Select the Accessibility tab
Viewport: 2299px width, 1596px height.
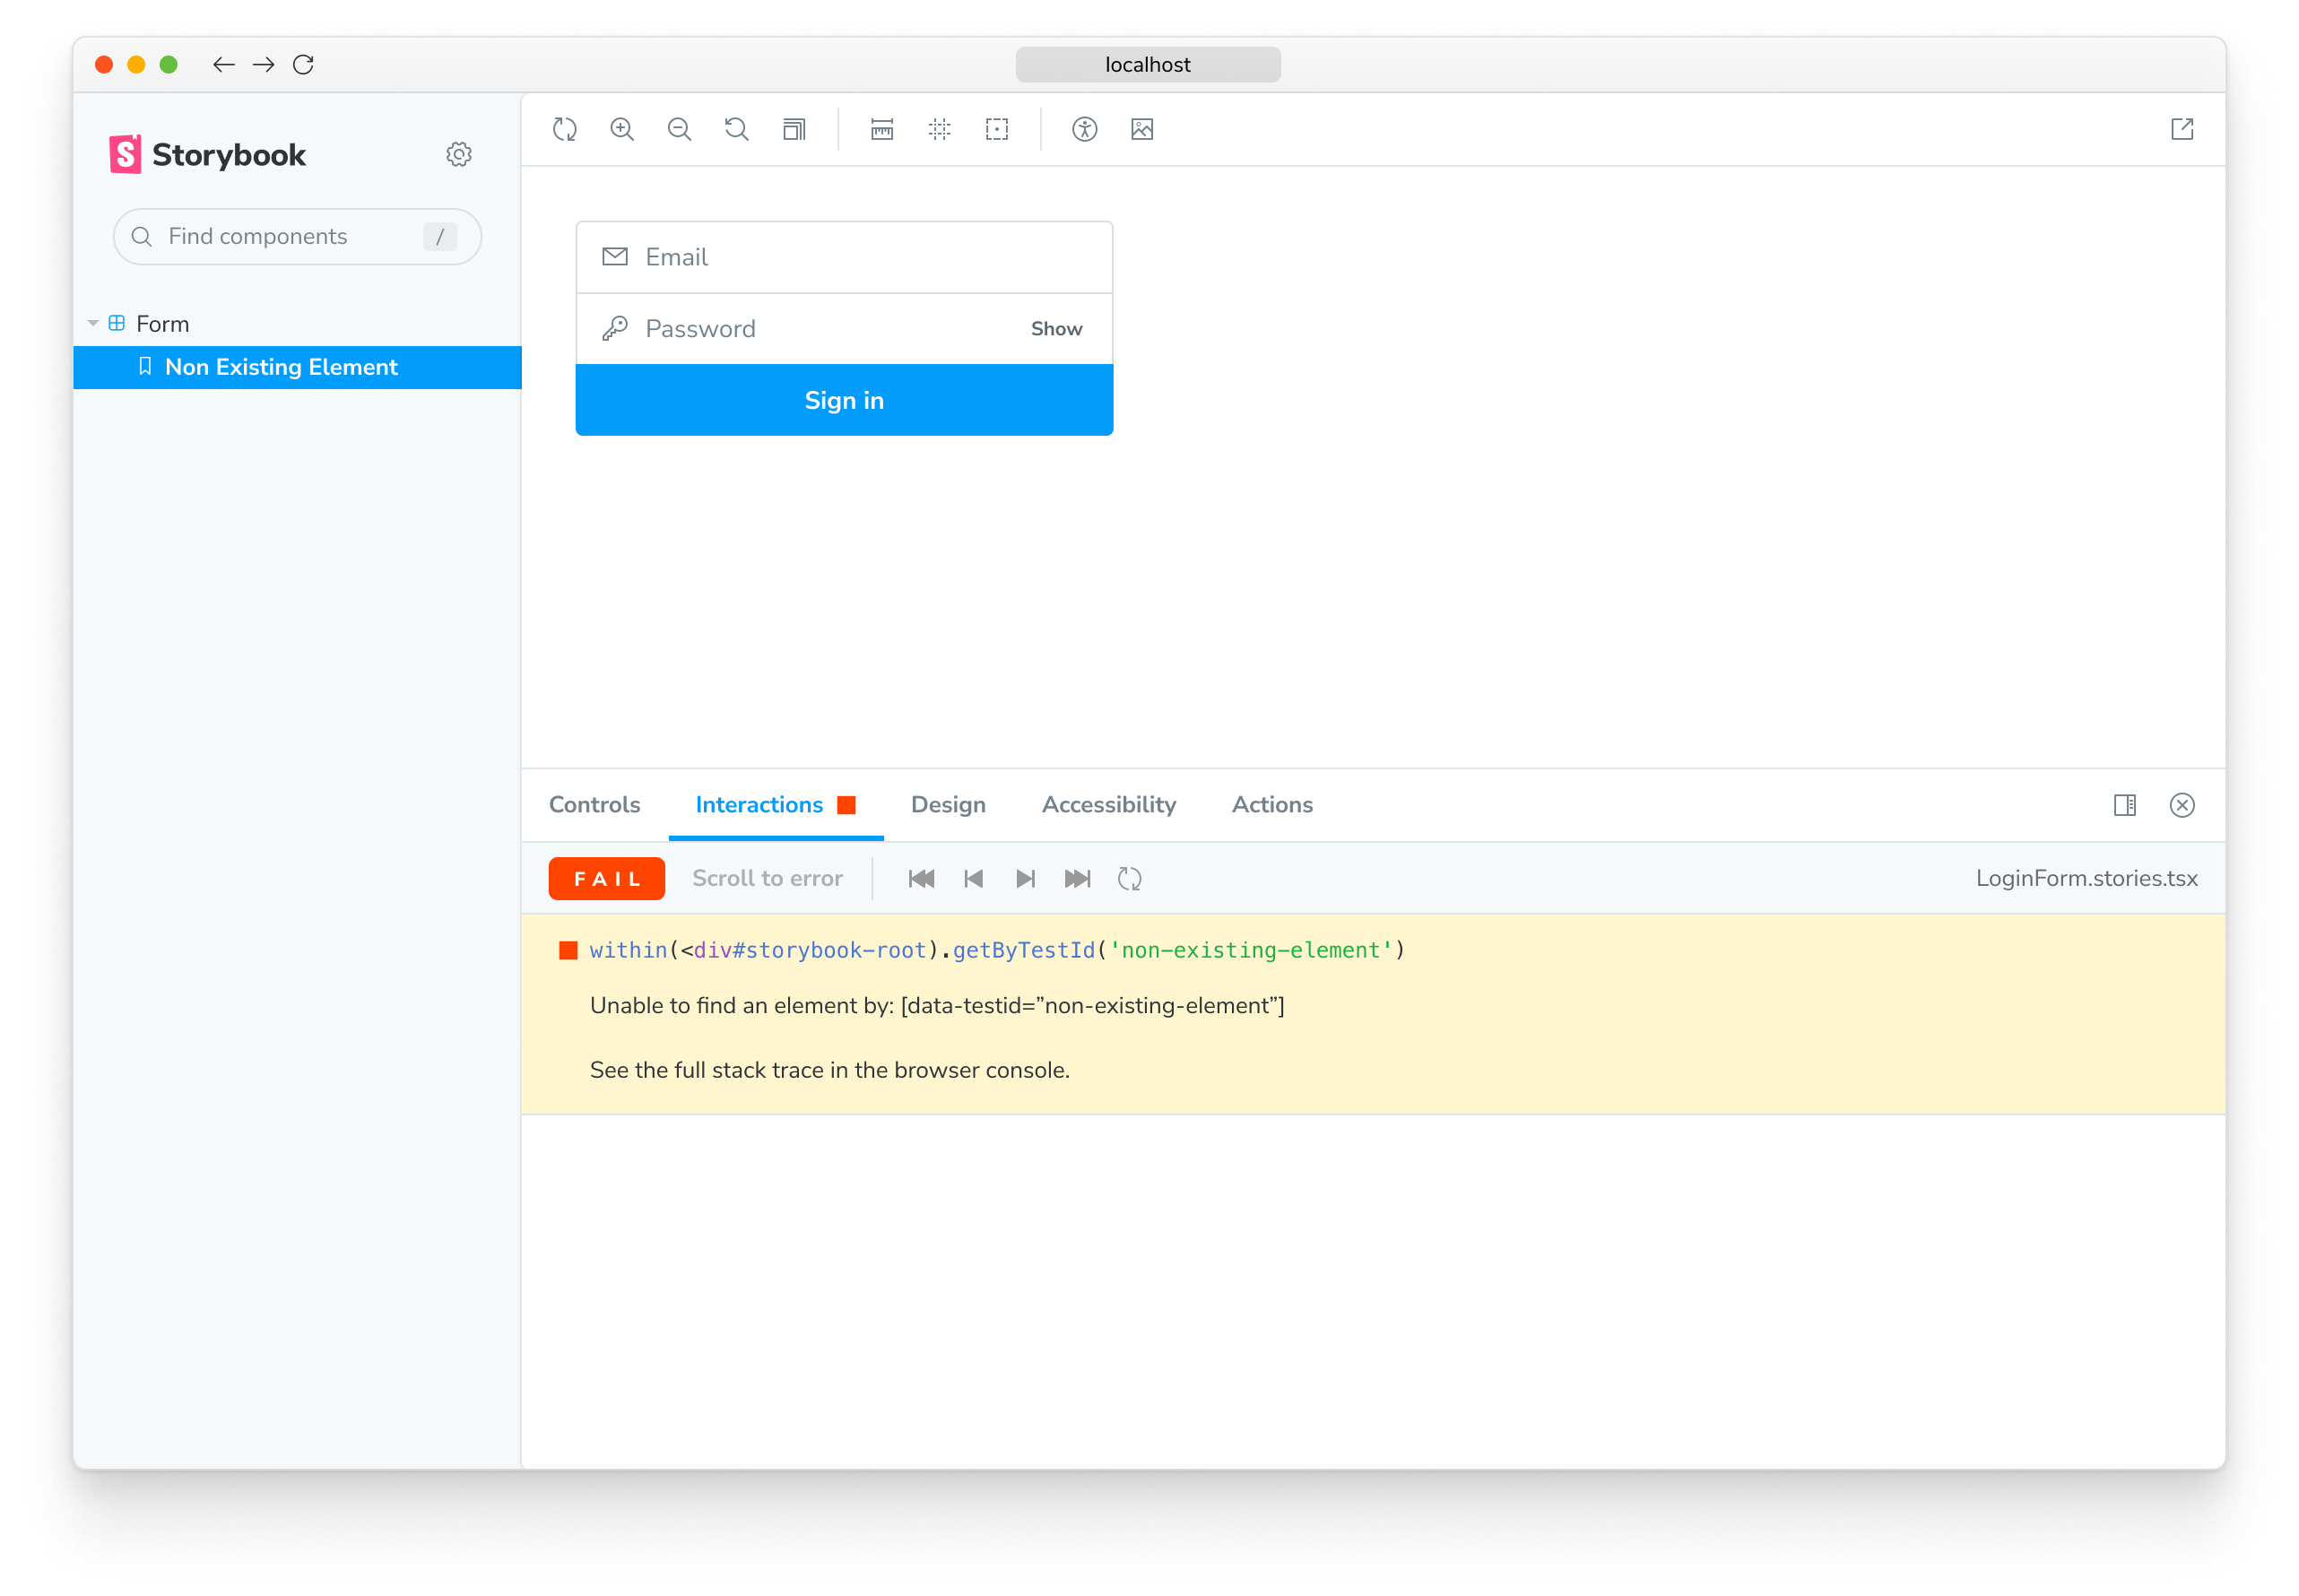1107,805
